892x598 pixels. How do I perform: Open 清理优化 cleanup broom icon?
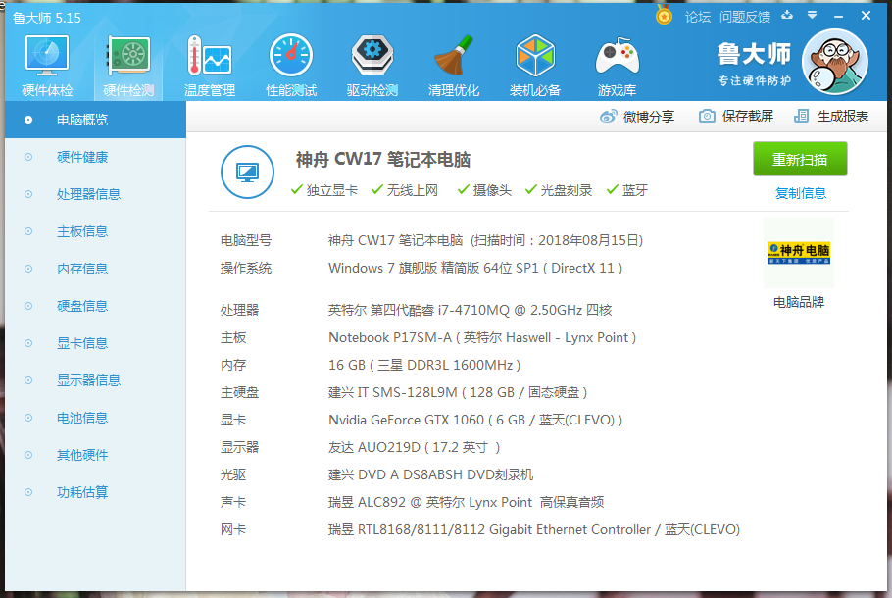tap(454, 65)
